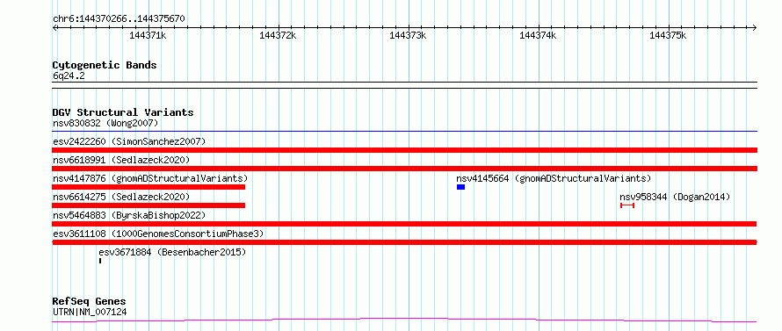Click the left arrowhead of the ruler

click(54, 27)
